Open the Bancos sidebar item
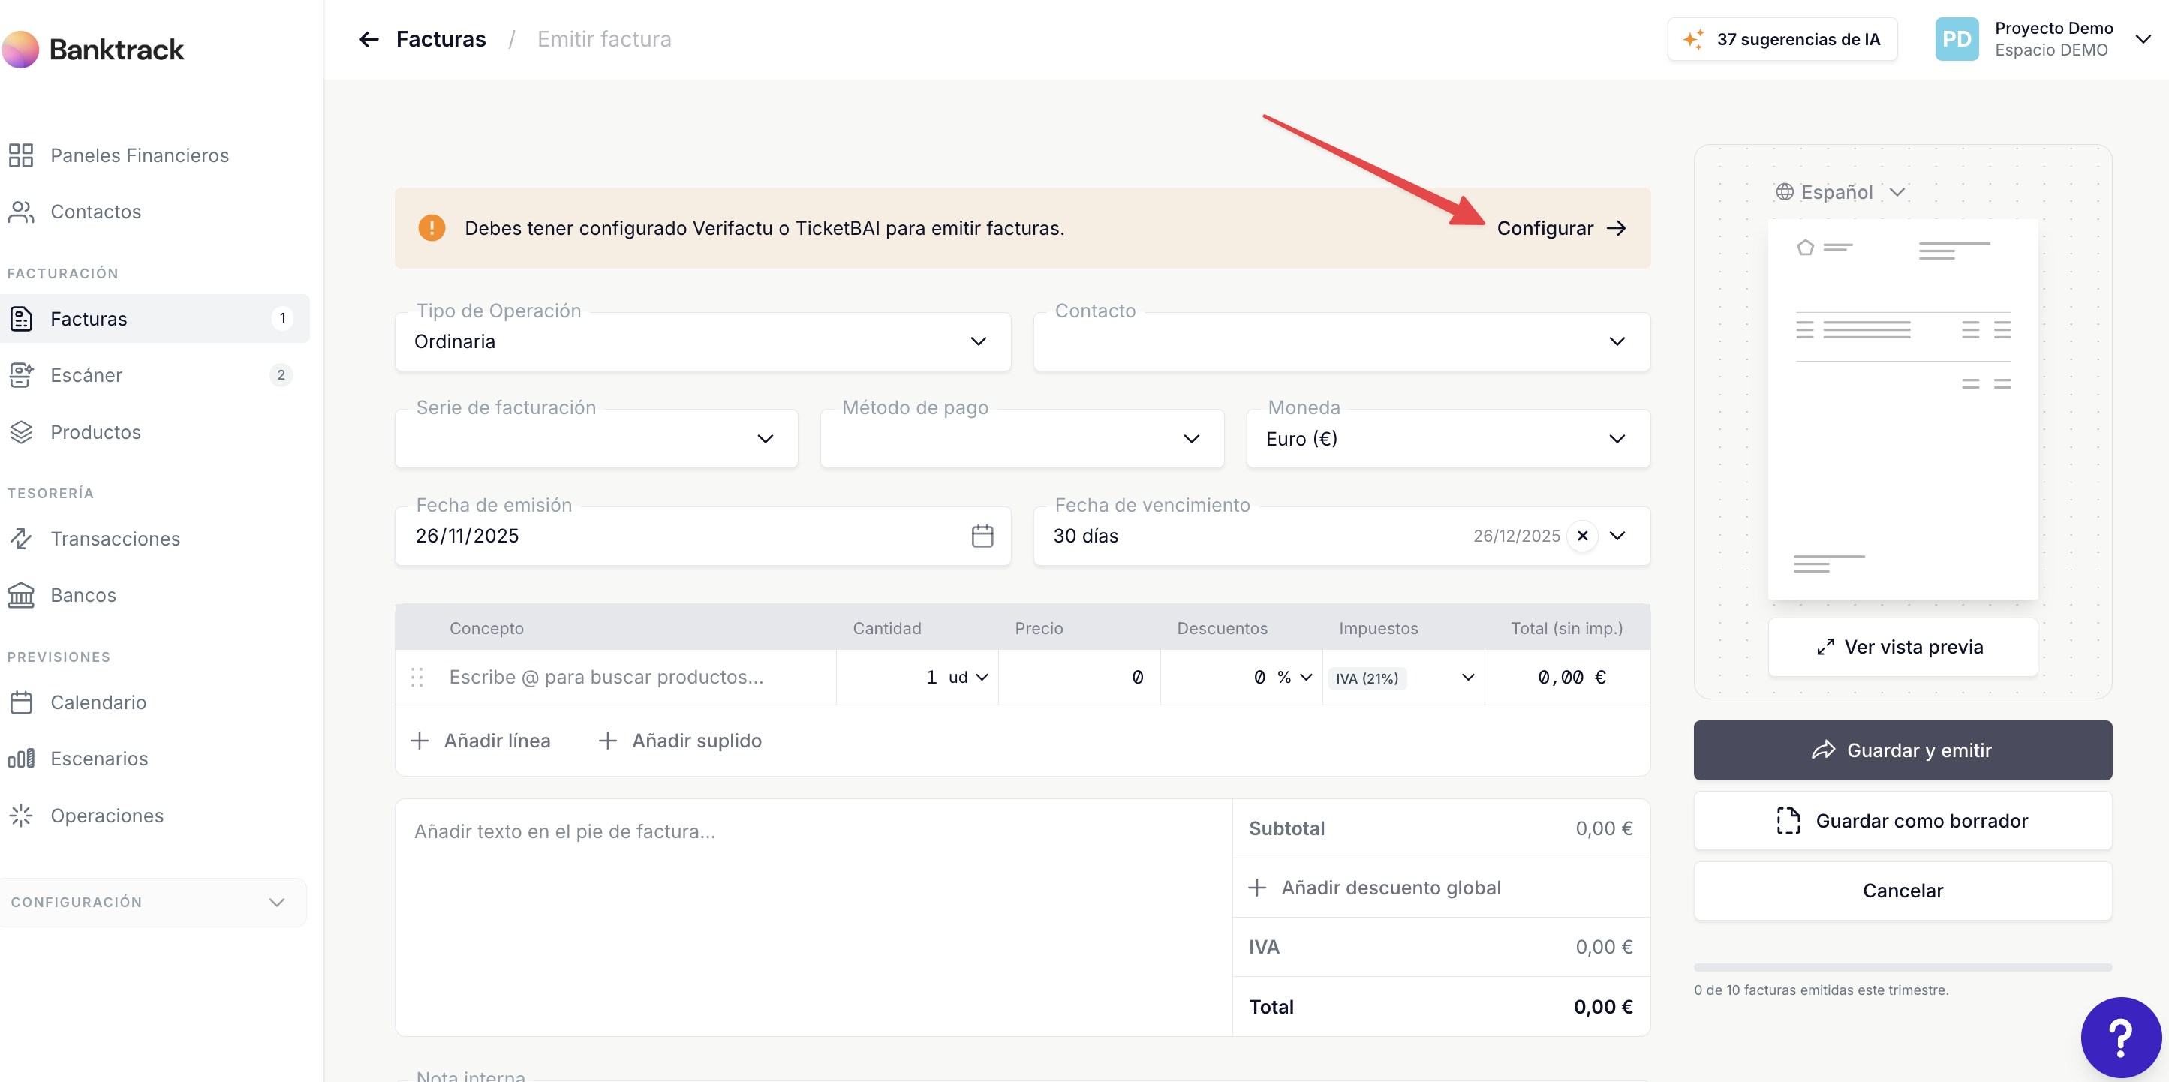2169x1082 pixels. coord(83,595)
